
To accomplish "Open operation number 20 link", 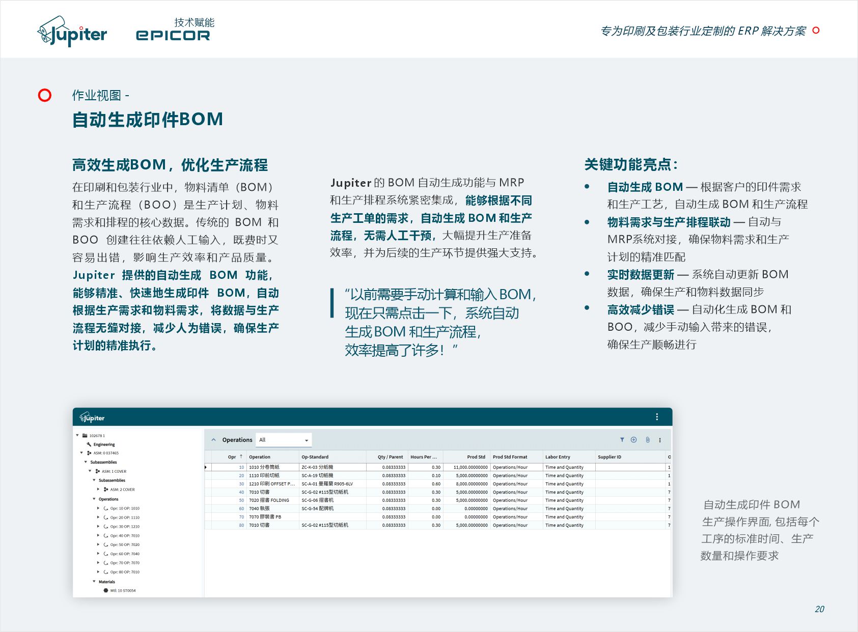I will pos(242,476).
